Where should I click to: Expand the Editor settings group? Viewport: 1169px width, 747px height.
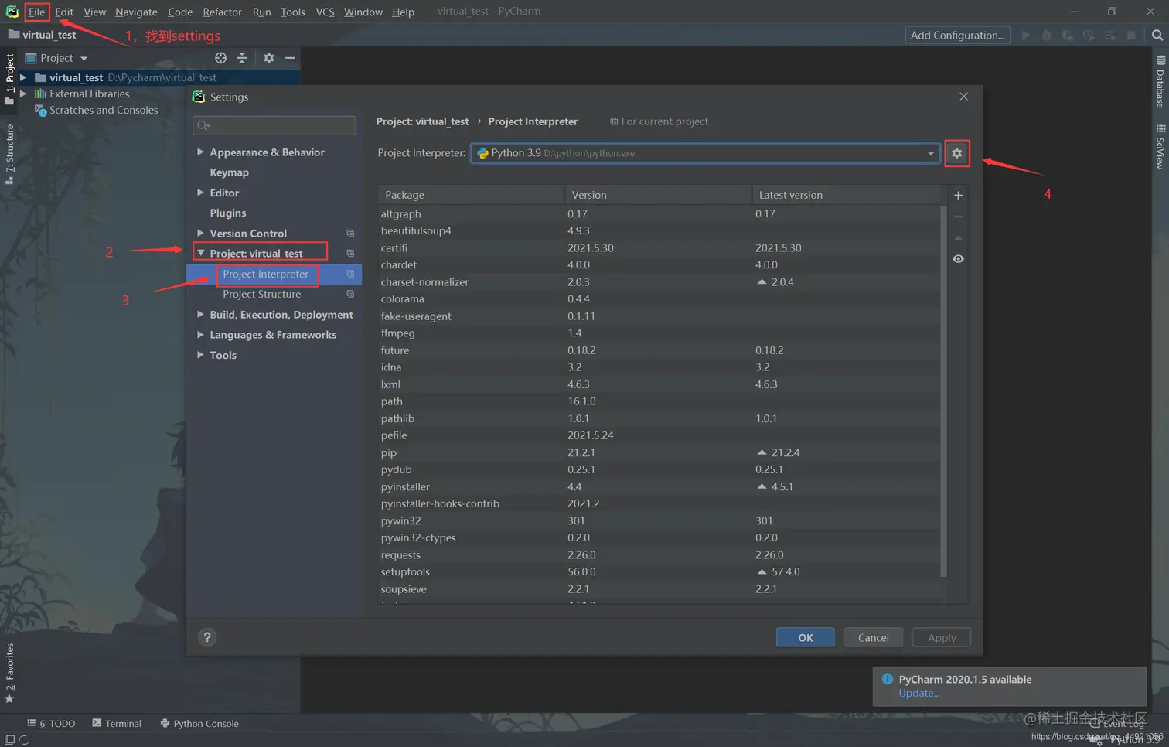coord(200,193)
